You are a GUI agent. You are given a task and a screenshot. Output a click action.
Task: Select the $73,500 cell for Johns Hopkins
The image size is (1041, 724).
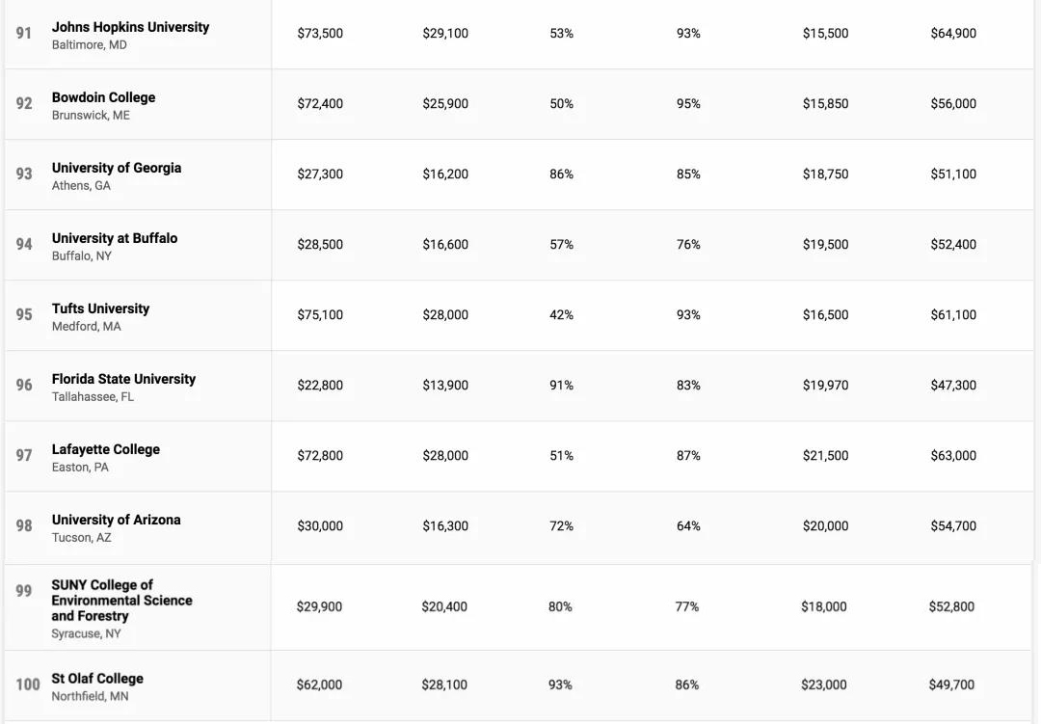tap(320, 34)
